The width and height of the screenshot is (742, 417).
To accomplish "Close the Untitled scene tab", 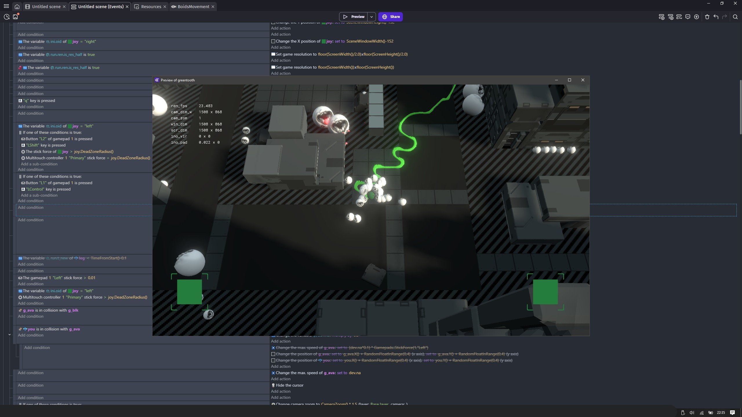I will [x=64, y=7].
